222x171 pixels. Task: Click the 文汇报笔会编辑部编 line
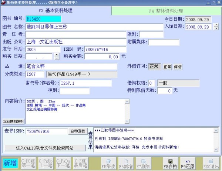(42, 109)
